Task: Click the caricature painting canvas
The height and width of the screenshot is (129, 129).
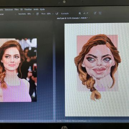Action: point(97,70)
